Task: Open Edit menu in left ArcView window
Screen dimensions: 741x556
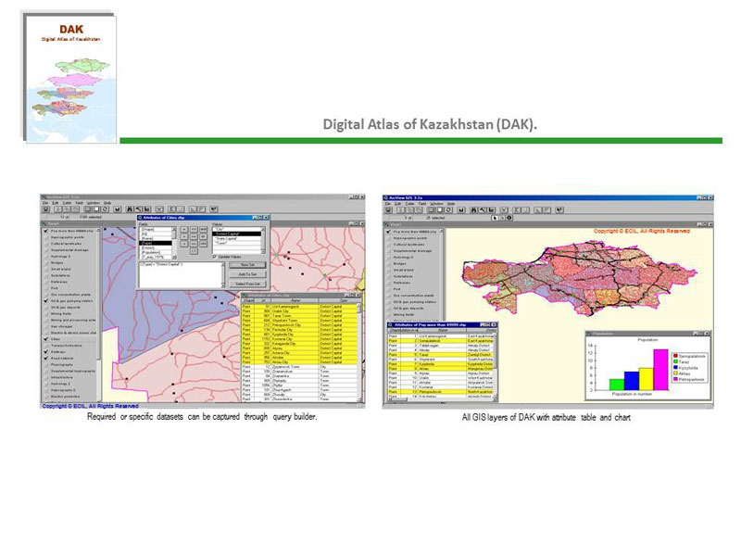Action: (x=56, y=203)
